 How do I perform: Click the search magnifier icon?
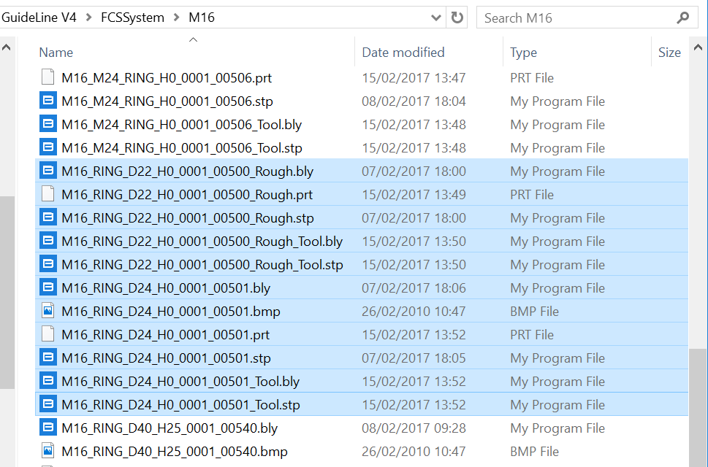pyautogui.click(x=682, y=18)
